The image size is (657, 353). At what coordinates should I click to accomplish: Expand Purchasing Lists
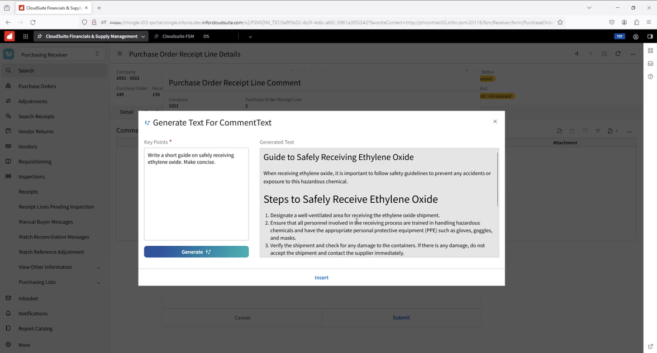click(x=98, y=283)
